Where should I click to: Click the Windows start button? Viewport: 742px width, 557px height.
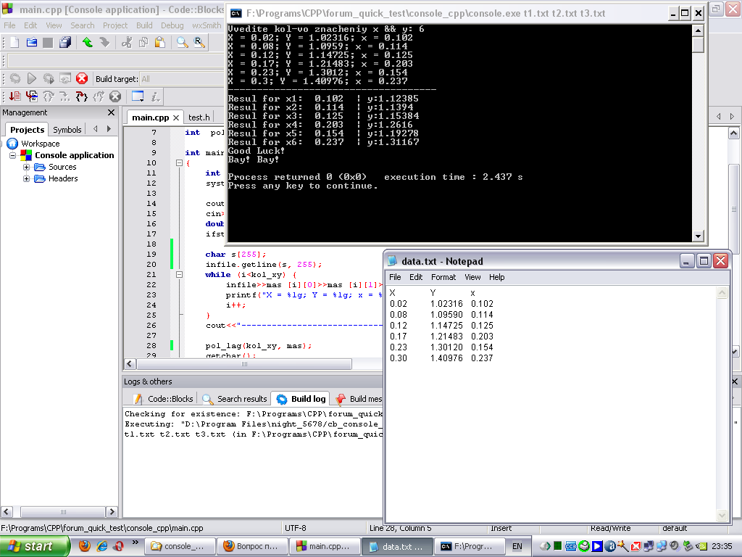(x=34, y=546)
